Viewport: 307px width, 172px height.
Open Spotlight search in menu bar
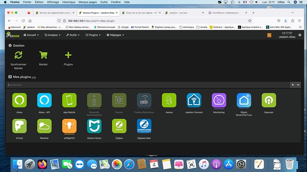click(289, 2)
